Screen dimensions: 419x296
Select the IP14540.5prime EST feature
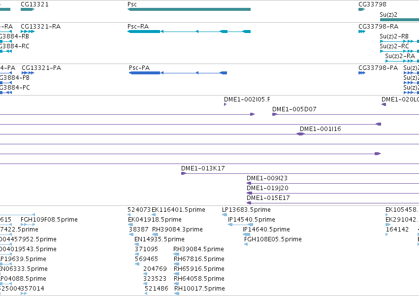(240, 225)
